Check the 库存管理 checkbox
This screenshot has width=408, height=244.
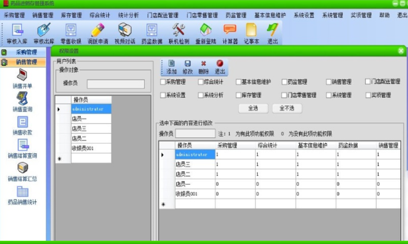[239, 95]
